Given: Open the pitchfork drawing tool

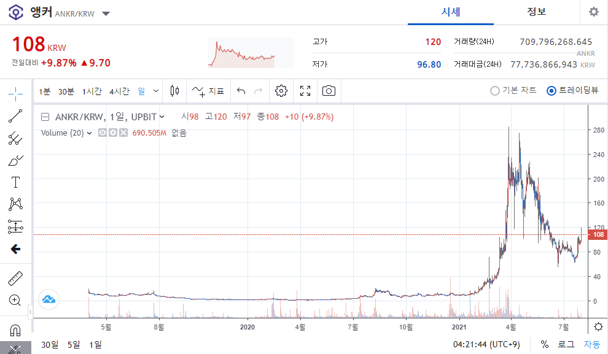Looking at the screenshot, I should pos(15,138).
